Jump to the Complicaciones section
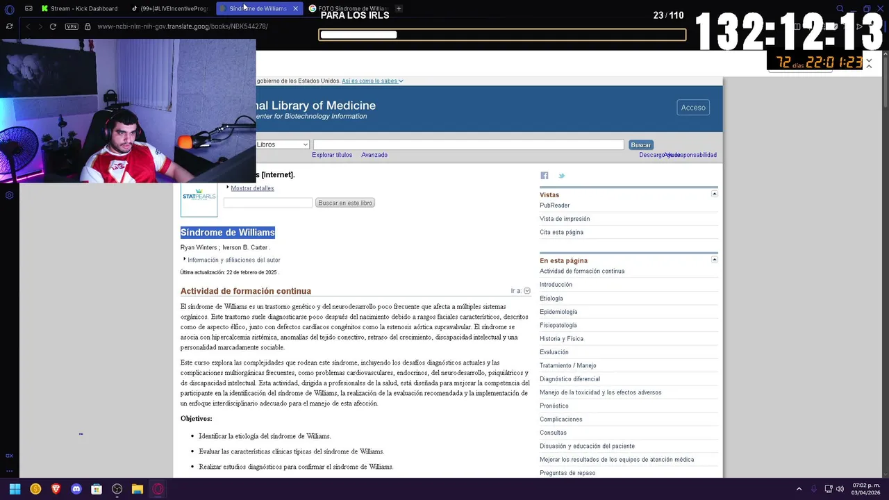The height and width of the screenshot is (500, 889). [561, 419]
